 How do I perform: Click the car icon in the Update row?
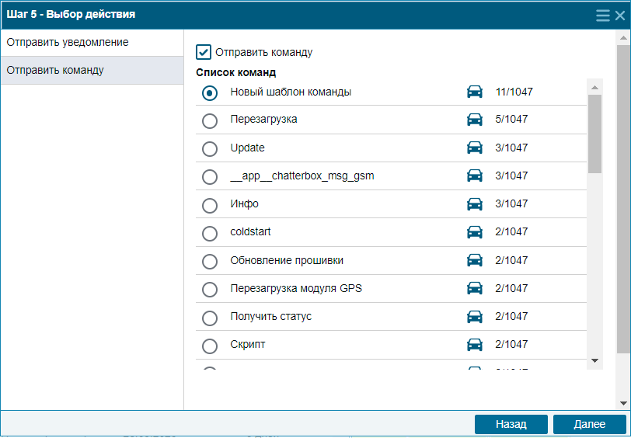475,148
